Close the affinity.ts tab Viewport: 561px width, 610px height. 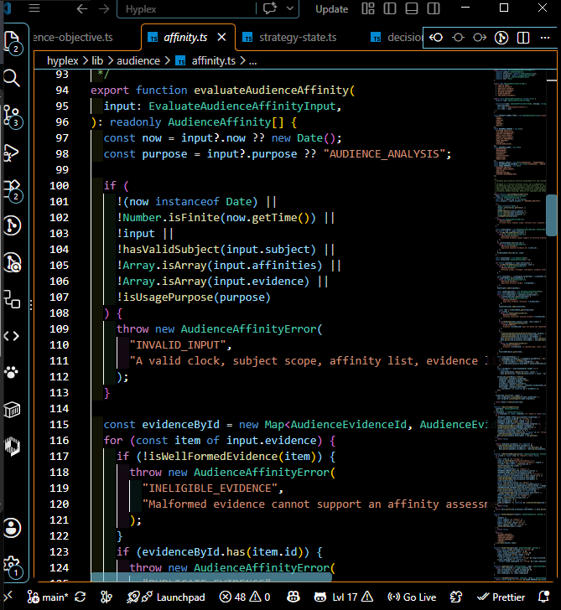tap(221, 37)
